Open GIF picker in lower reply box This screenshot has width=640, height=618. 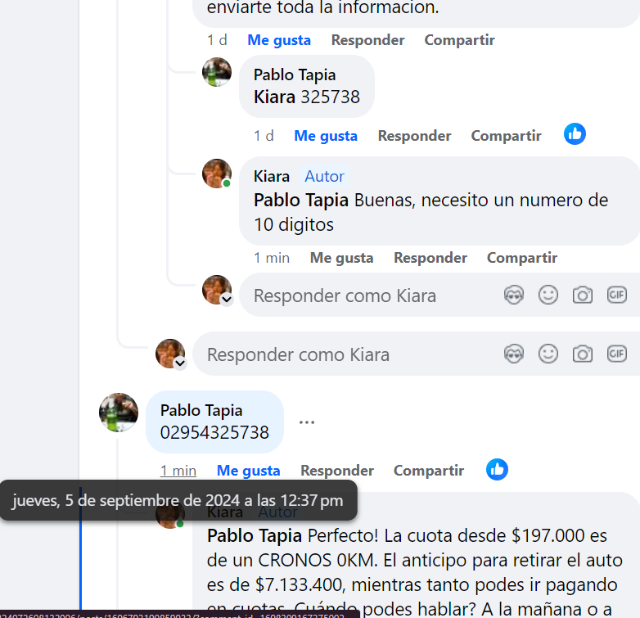point(617,354)
